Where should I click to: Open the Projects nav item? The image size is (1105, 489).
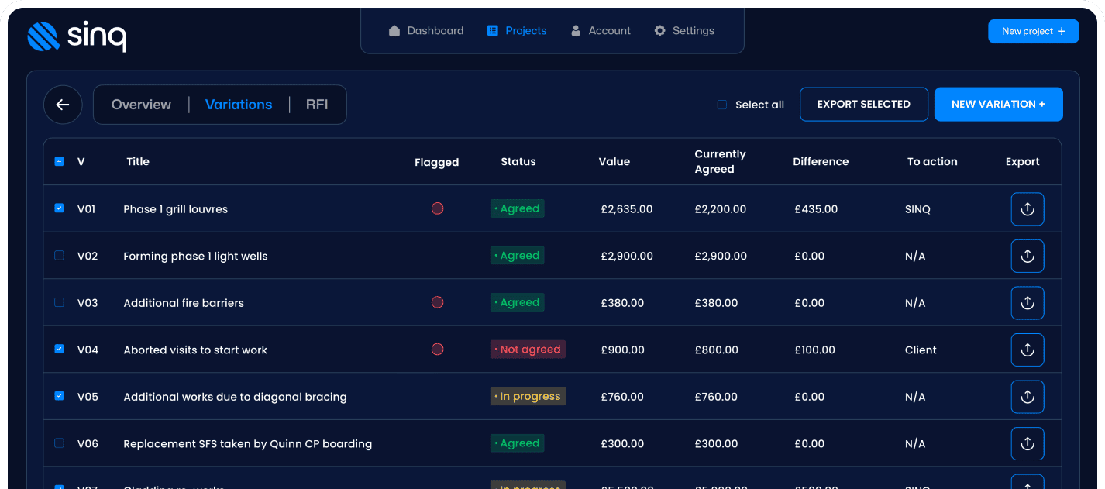pyautogui.click(x=517, y=31)
